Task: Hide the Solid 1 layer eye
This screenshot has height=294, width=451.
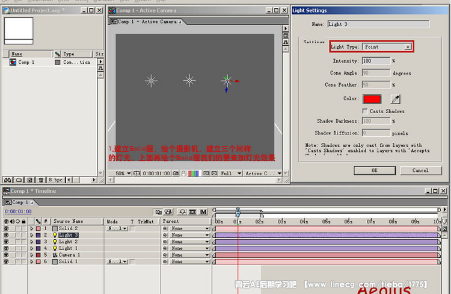Action: 6,261
